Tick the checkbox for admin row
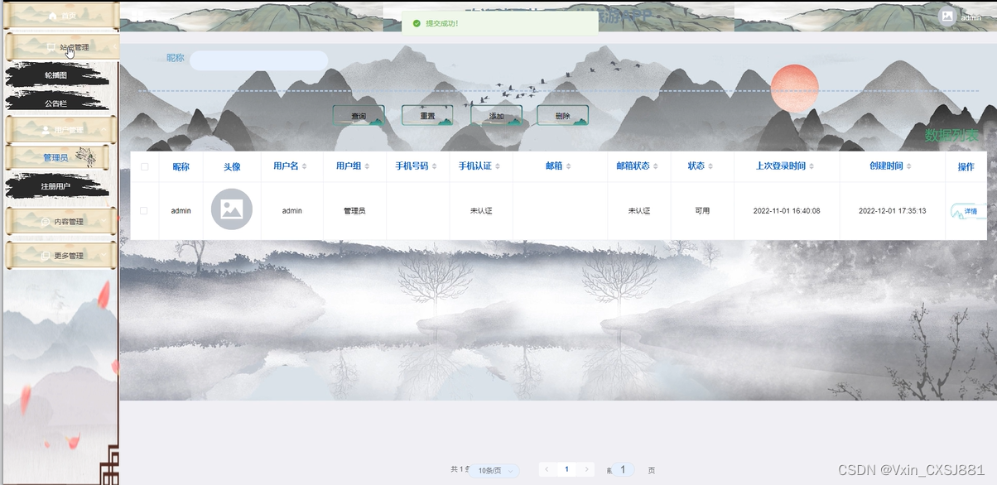This screenshot has height=485, width=997. [144, 210]
